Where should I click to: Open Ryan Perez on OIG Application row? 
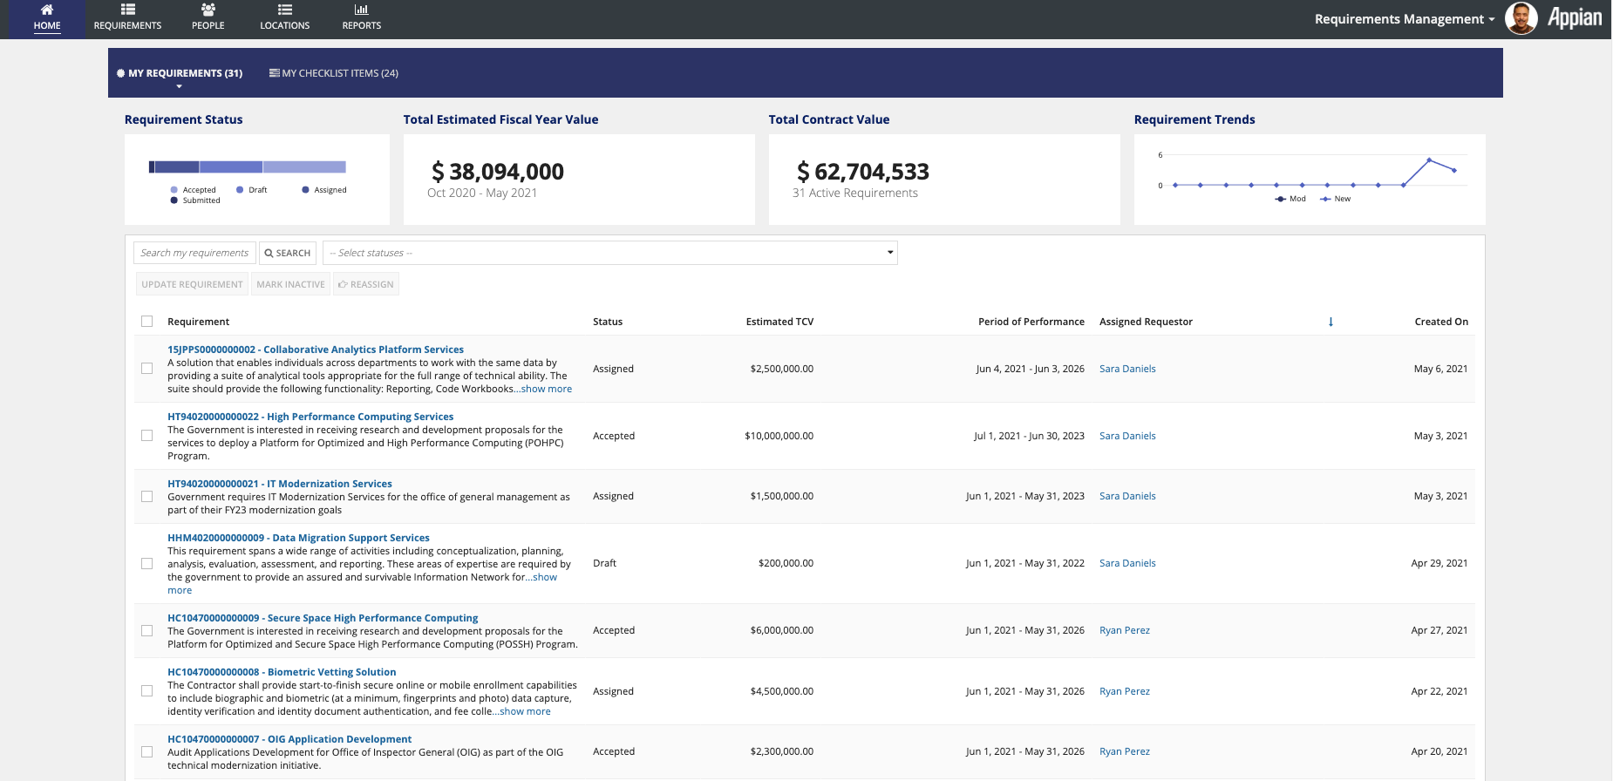click(x=1125, y=751)
